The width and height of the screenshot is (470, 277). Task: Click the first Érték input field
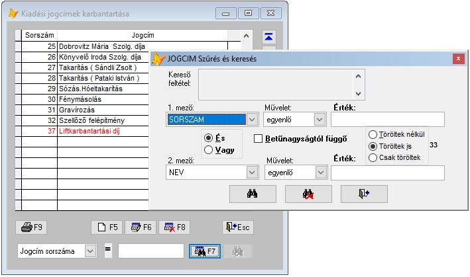(388, 120)
